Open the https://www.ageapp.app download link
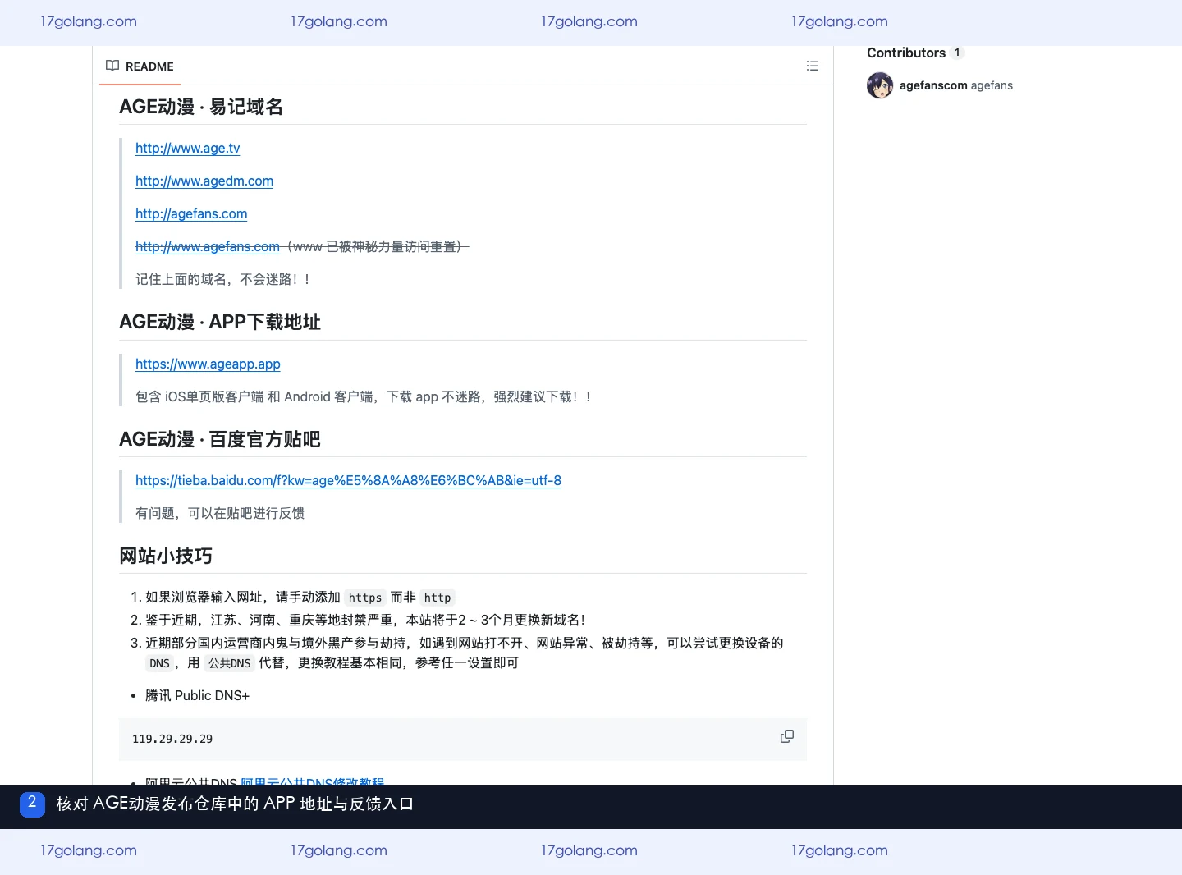The image size is (1182, 875). point(208,364)
